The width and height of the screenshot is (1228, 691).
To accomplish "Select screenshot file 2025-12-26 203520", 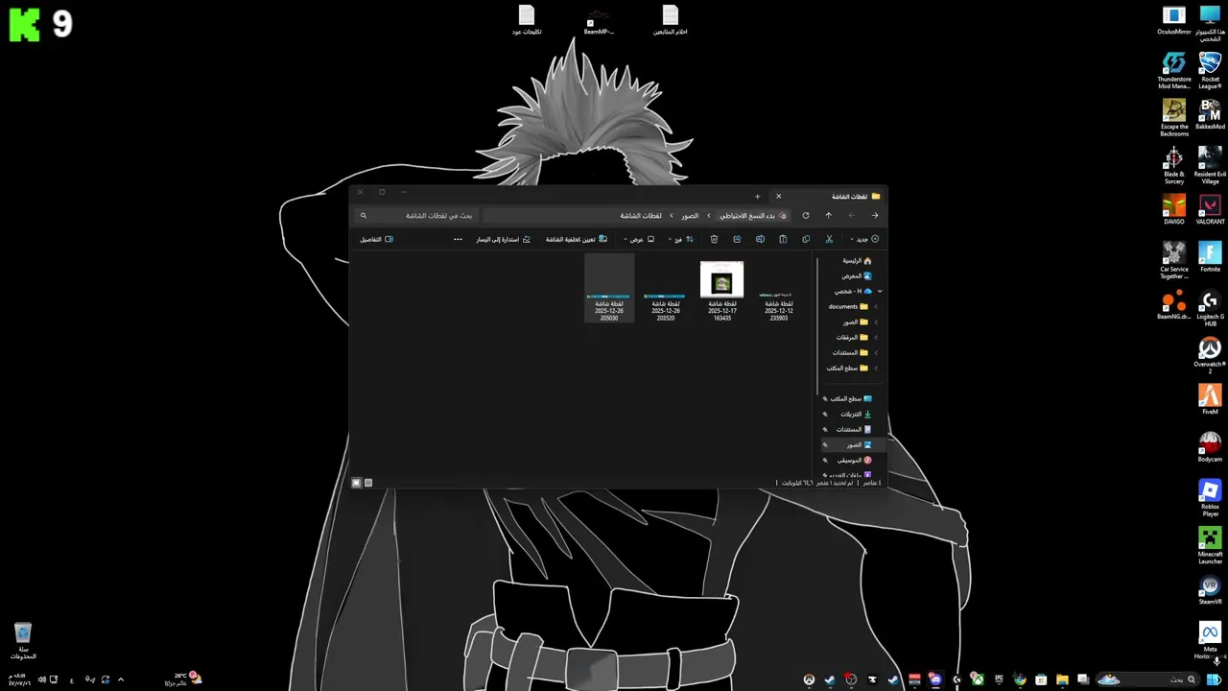I will pyautogui.click(x=665, y=306).
